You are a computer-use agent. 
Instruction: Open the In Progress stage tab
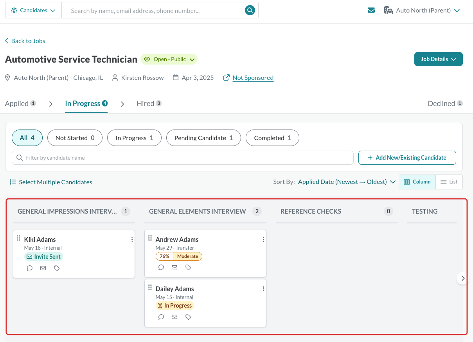pos(86,104)
